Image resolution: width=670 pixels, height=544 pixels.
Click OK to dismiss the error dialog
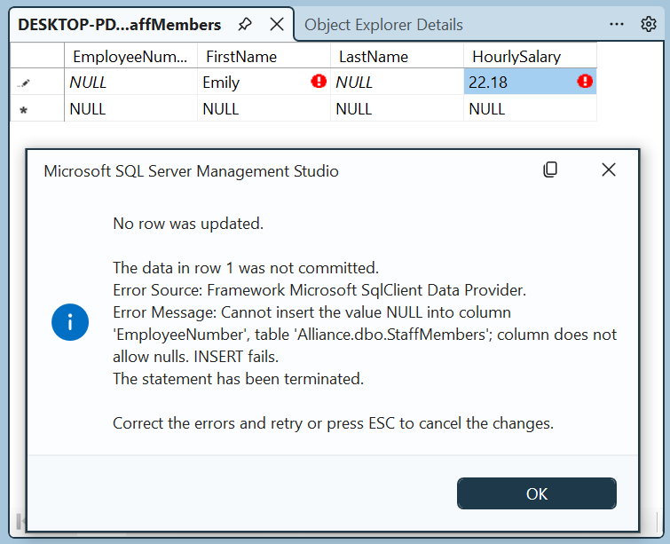(537, 493)
